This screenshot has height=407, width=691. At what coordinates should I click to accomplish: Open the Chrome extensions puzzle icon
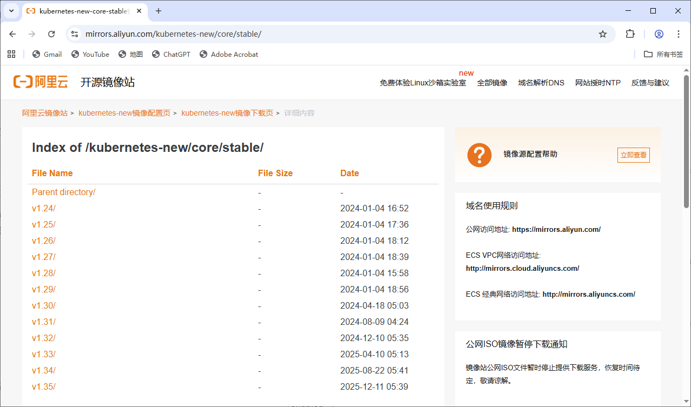630,34
